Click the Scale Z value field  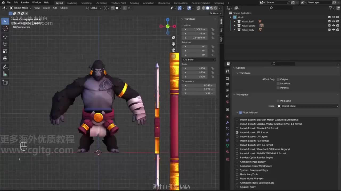tap(194, 77)
